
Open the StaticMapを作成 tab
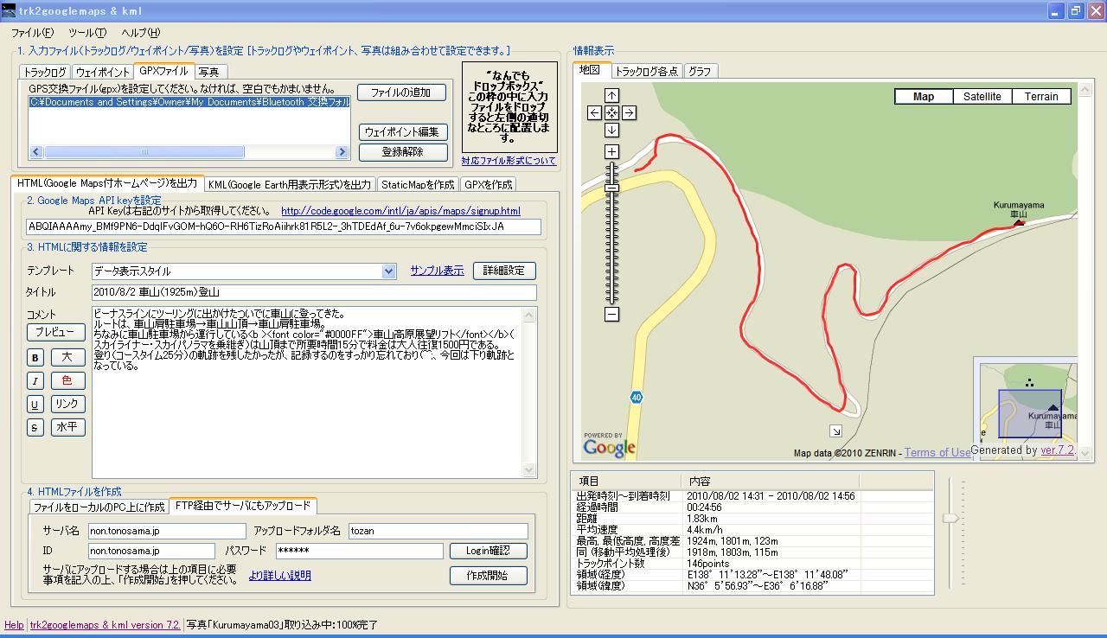[418, 185]
